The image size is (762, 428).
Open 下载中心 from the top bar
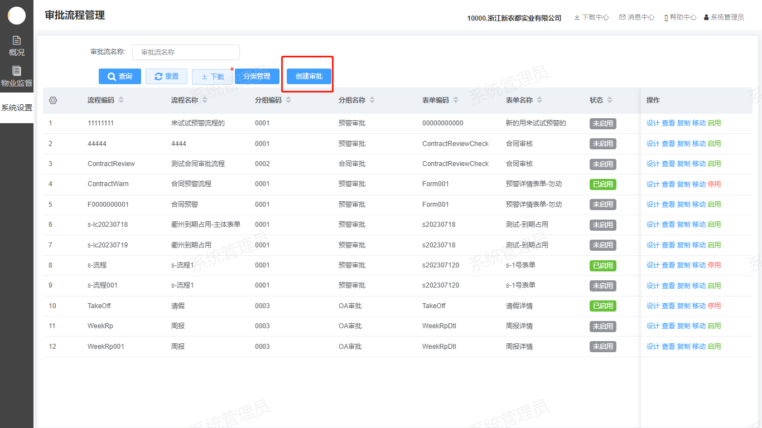(591, 17)
